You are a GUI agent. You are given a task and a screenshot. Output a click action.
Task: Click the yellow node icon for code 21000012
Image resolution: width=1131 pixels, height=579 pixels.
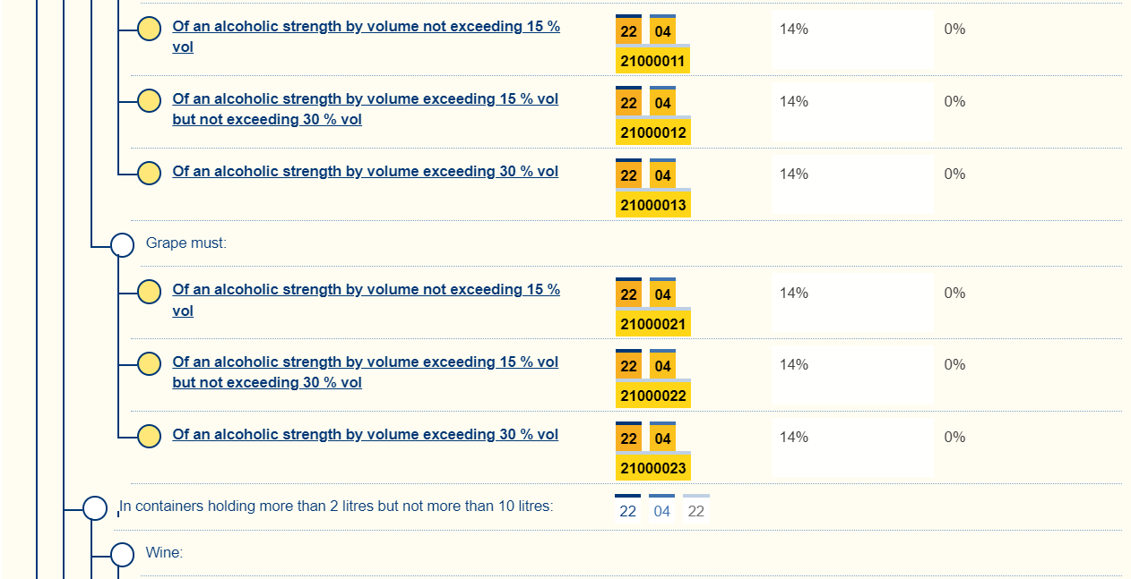[x=150, y=100]
